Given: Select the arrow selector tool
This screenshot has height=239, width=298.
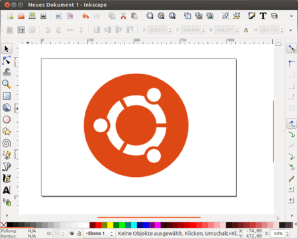Looking at the screenshot, I should 7,49.
